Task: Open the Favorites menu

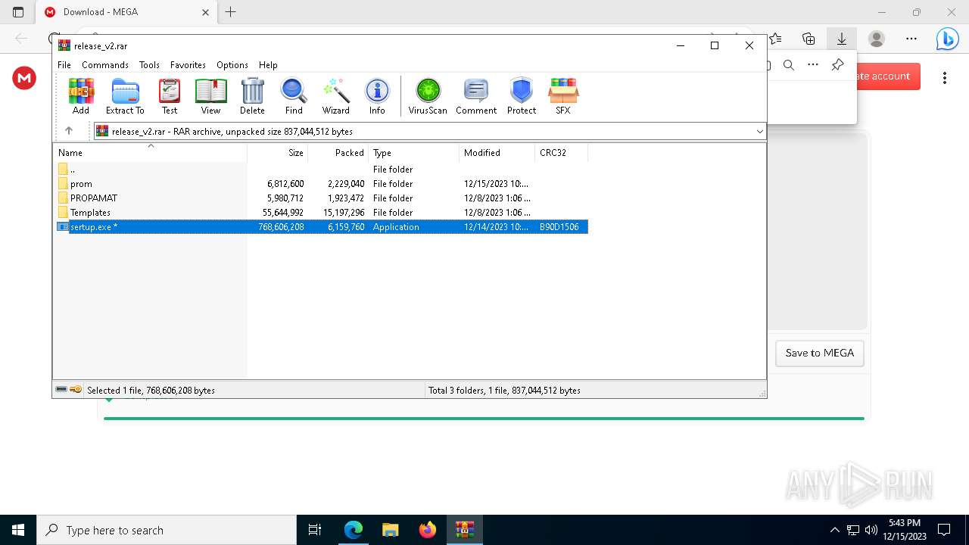Action: click(x=188, y=65)
